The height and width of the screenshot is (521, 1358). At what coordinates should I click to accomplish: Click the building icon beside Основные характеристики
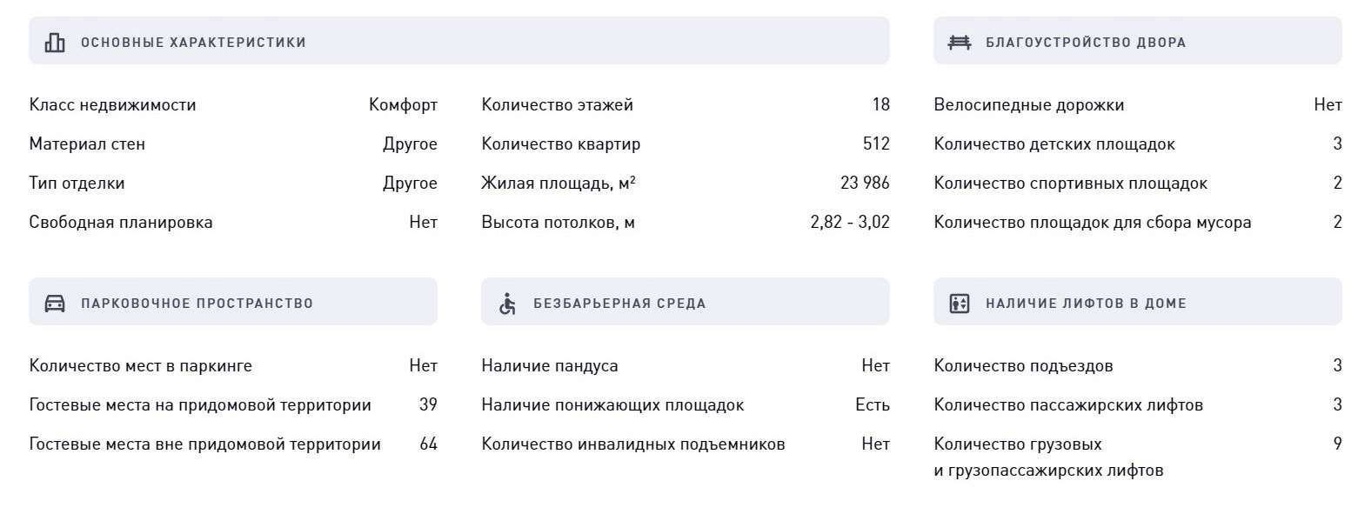pos(55,42)
